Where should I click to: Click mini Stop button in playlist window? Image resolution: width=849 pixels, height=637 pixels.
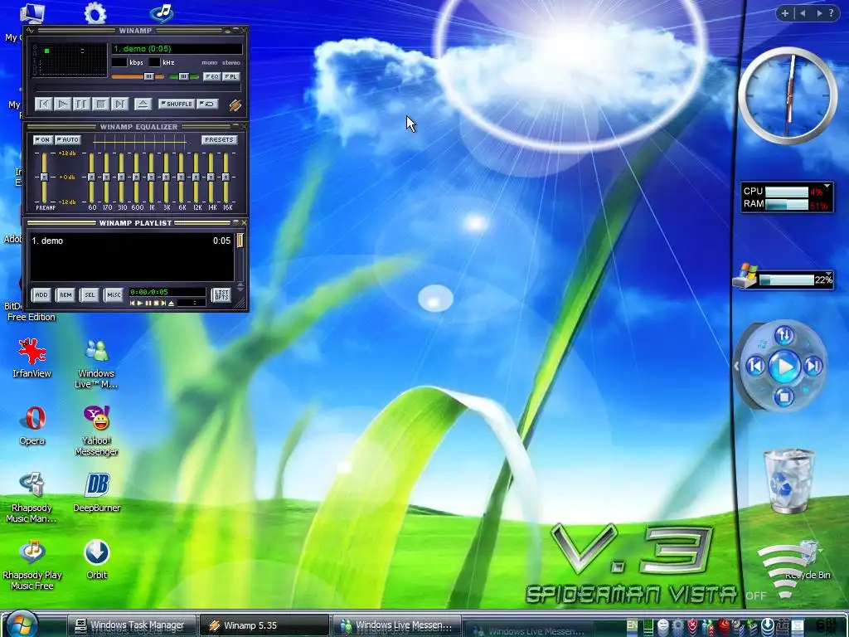click(155, 304)
